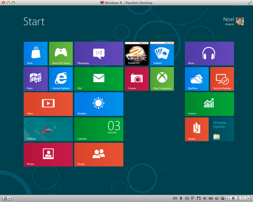Click the Parallels power button
The height and width of the screenshot is (202, 253).
[x=5, y=198]
